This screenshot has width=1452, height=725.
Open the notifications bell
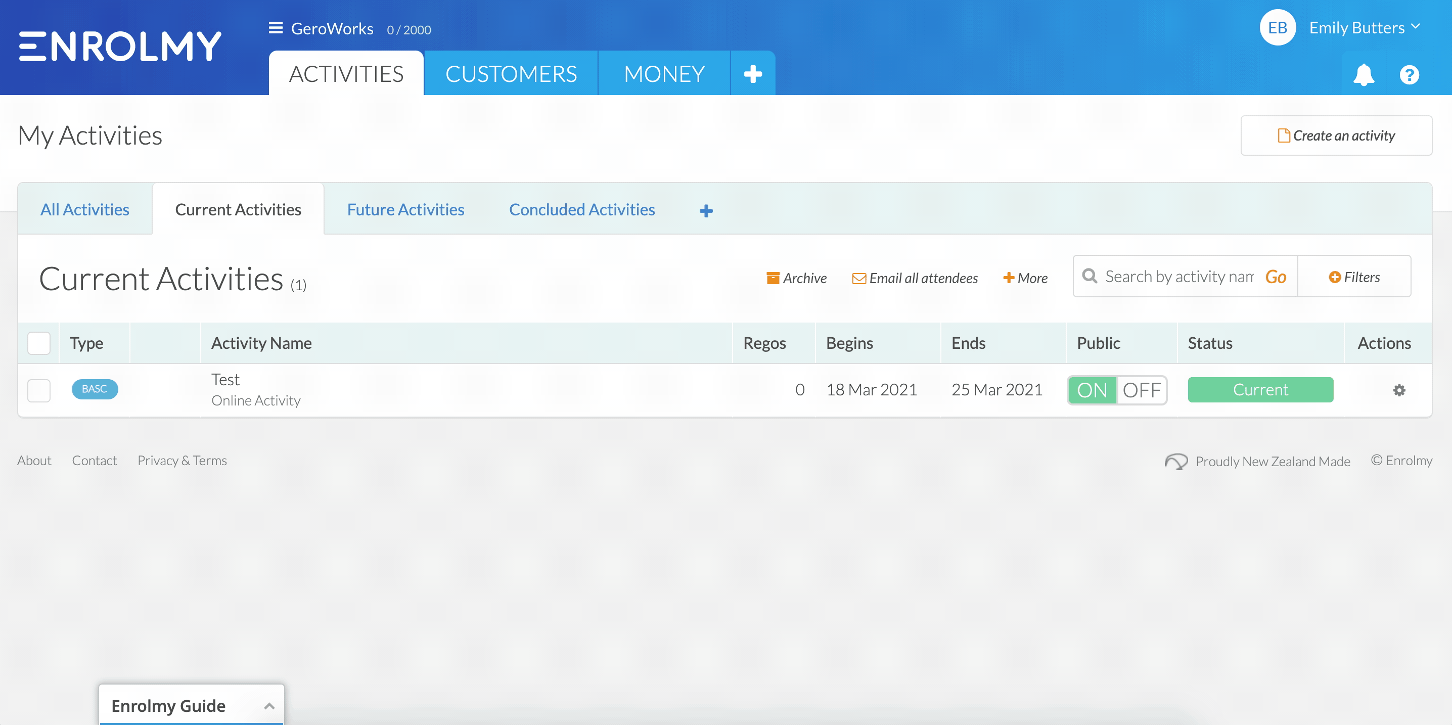(x=1364, y=74)
